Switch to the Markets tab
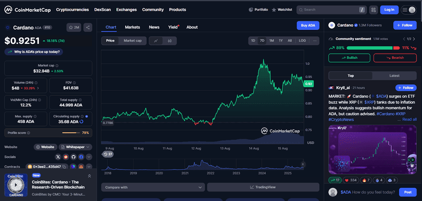Image resolution: width=422 pixels, height=201 pixels. [x=132, y=27]
